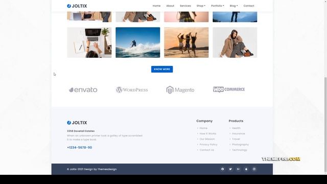327x184 pixels.
Task: Open the Photography products link
Action: [240, 144]
